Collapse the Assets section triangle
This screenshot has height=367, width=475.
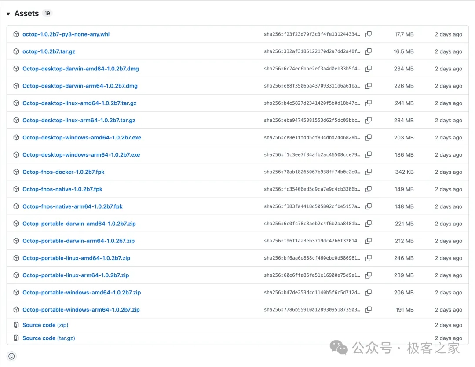click(8, 14)
